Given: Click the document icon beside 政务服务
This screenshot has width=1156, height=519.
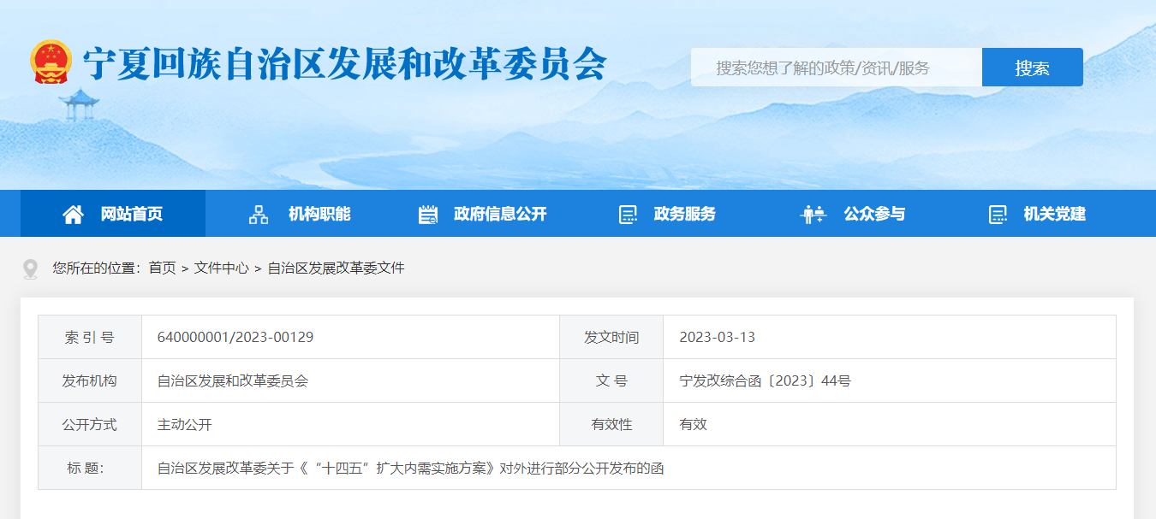Looking at the screenshot, I should click(628, 215).
